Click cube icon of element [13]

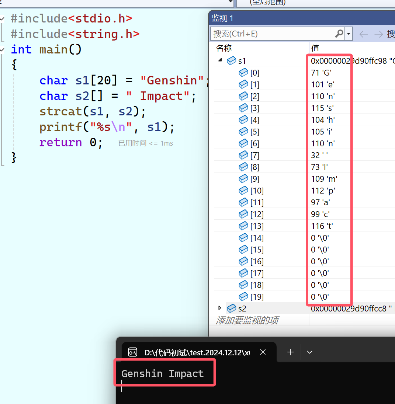(243, 226)
